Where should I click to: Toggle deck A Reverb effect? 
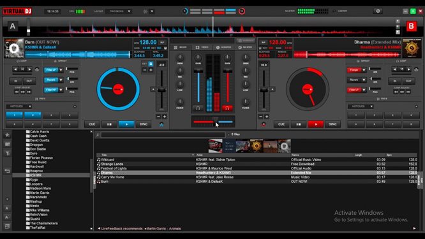pos(51,80)
